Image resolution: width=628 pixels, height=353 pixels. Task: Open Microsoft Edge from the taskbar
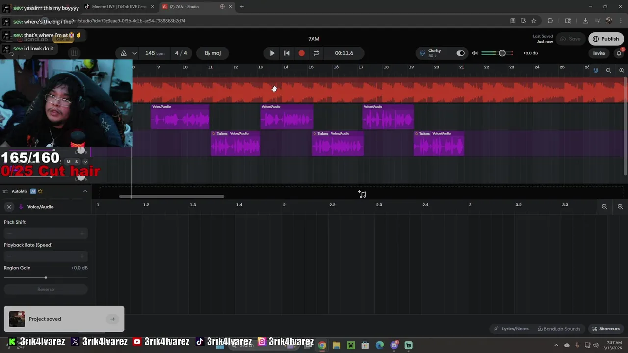(379, 345)
